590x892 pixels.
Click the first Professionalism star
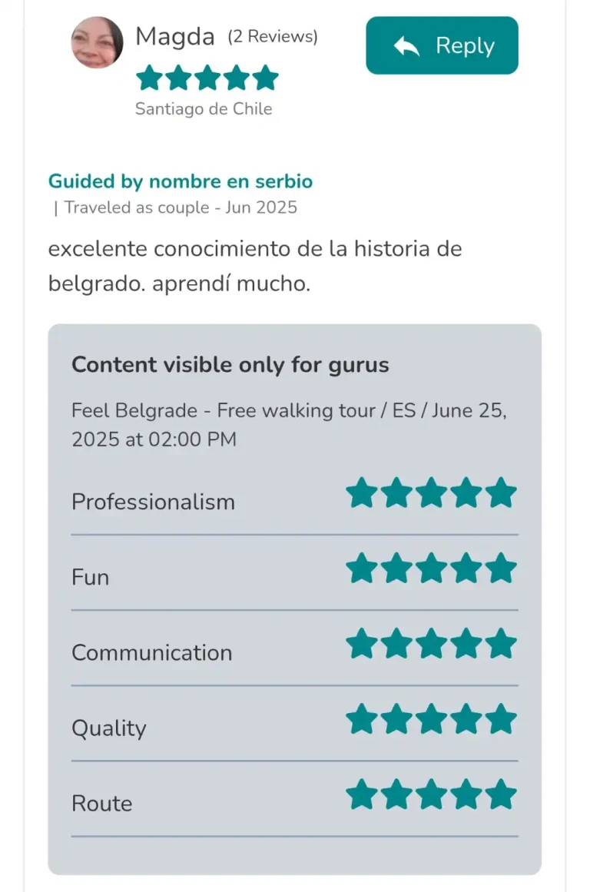[x=361, y=492]
